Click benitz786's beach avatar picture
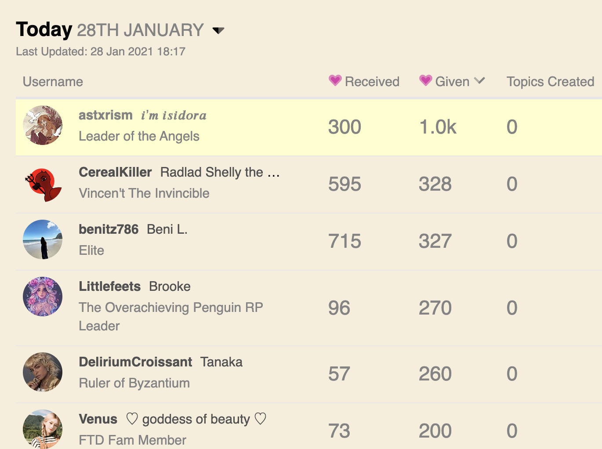602x449 pixels. coord(43,239)
